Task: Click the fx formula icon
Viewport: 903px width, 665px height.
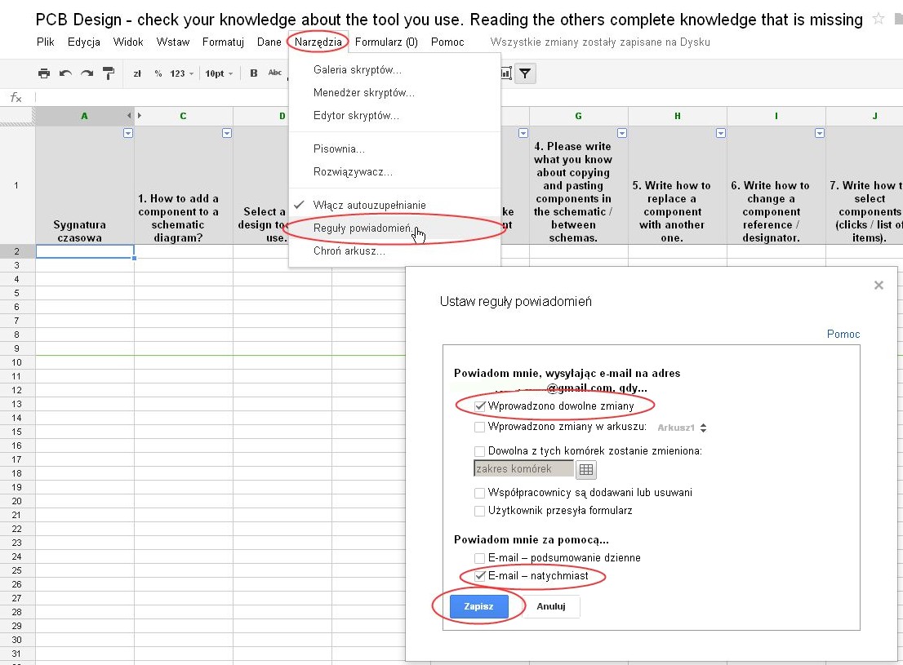Action: click(x=16, y=97)
